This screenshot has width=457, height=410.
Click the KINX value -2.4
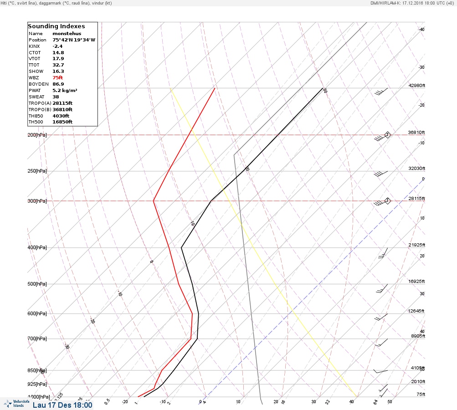coord(57,46)
